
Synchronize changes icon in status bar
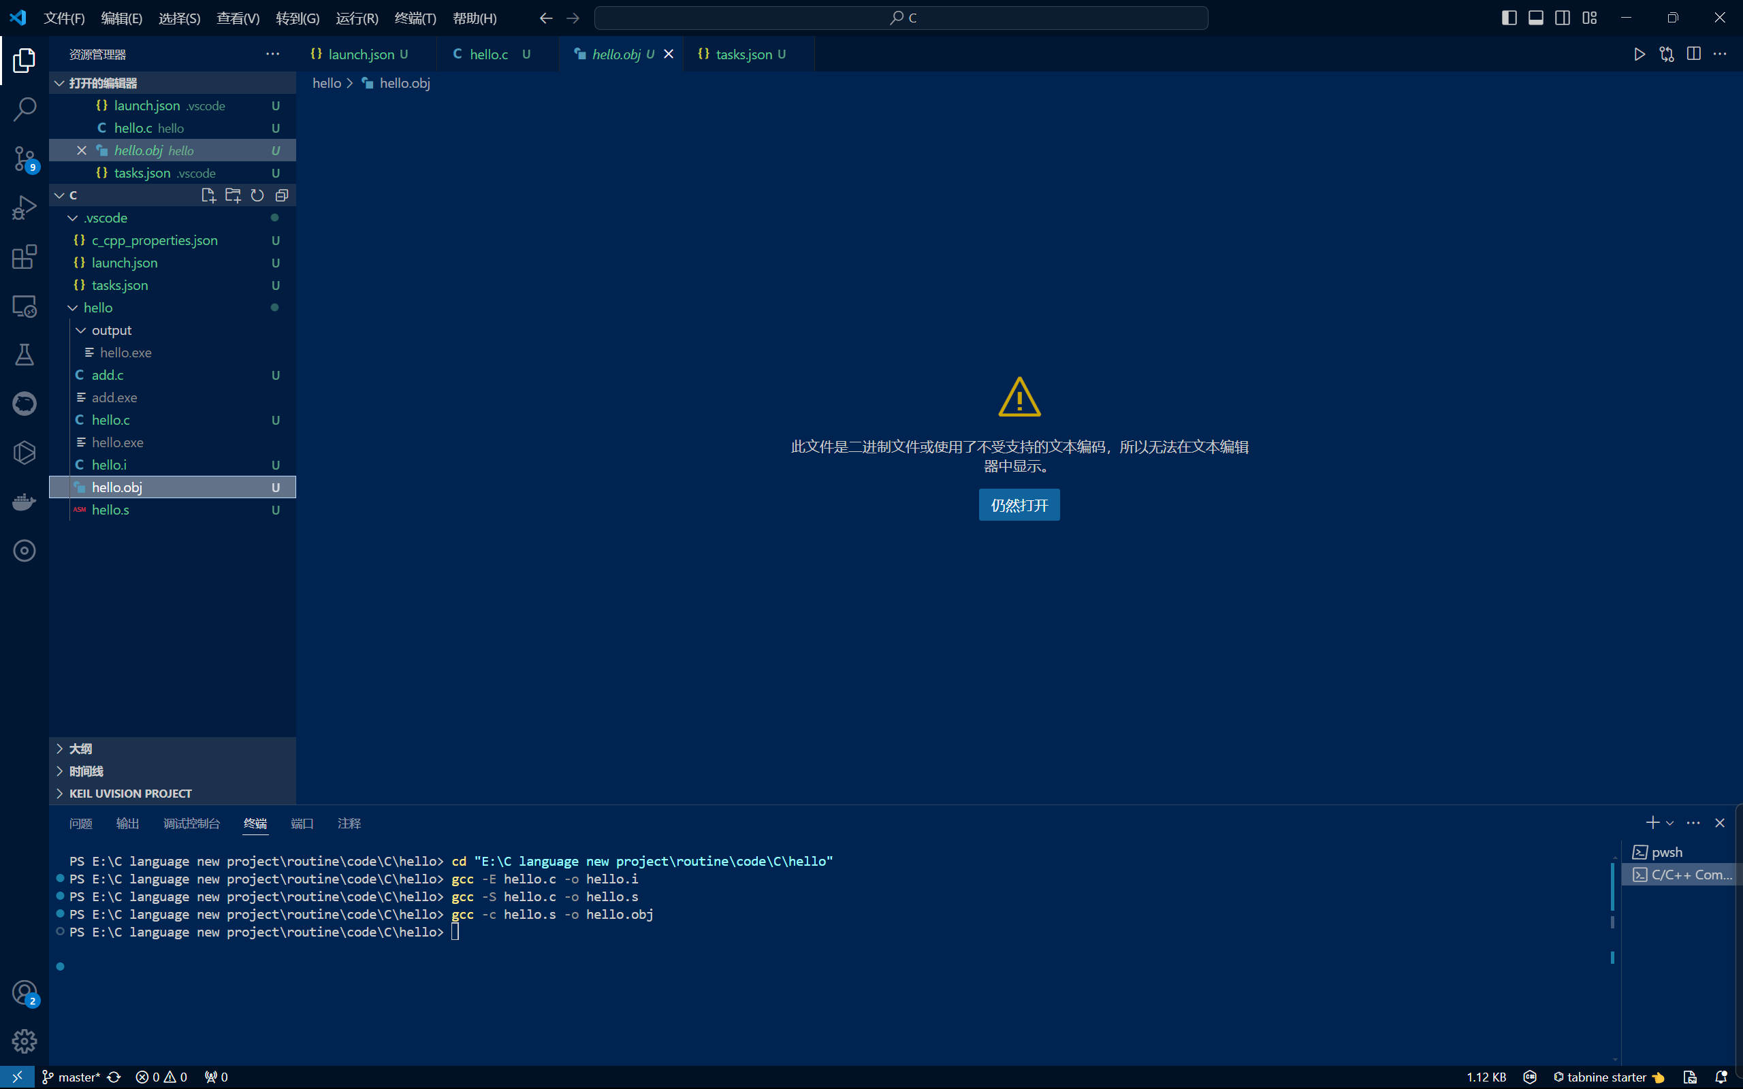(114, 1077)
